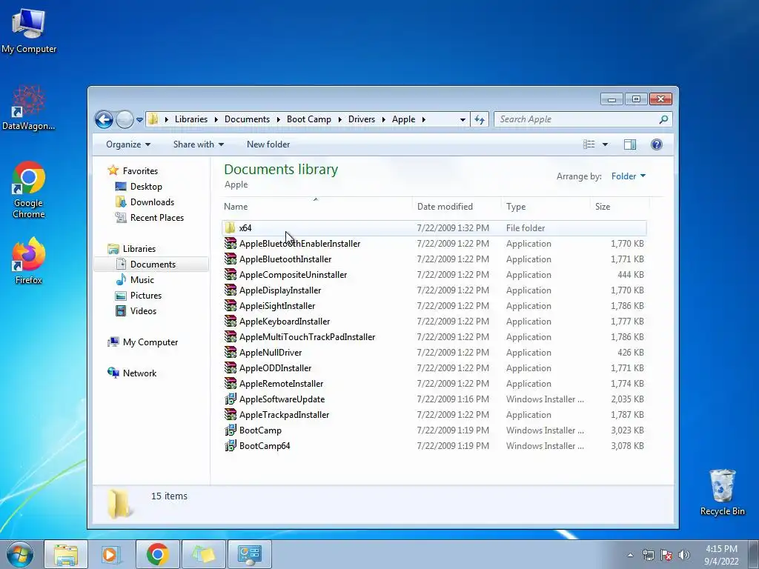The width and height of the screenshot is (759, 569).
Task: Select Music library in navigation pane
Action: coord(142,280)
